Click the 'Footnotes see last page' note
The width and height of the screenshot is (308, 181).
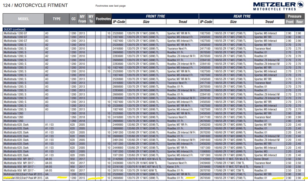point(110,6)
